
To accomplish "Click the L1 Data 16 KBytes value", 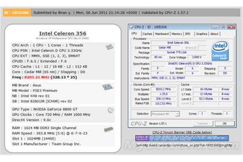I will 205,89.
